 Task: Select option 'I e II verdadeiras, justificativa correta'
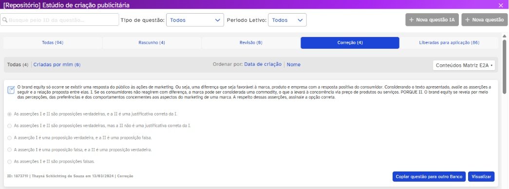pos(9,114)
